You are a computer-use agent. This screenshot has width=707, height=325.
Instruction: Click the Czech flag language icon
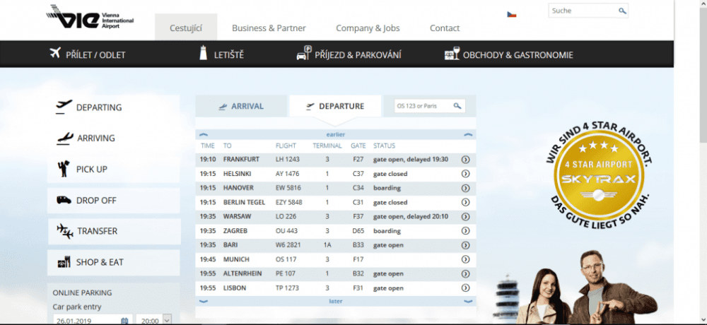click(511, 14)
